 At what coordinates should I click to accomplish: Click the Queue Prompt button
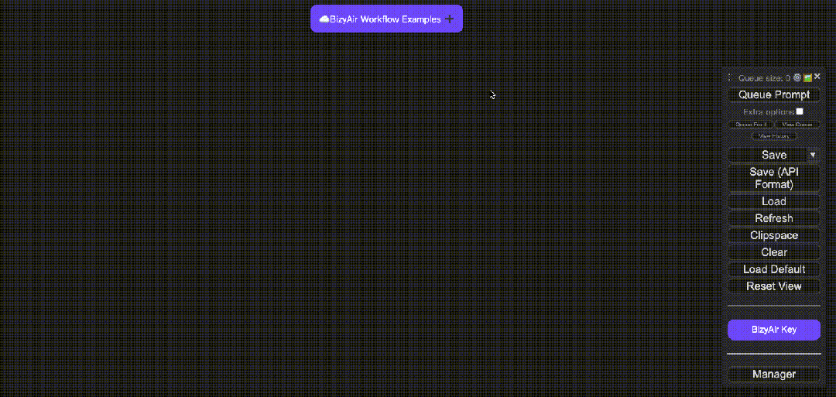(773, 94)
